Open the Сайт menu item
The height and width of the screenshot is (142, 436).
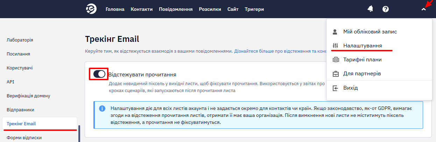point(233,9)
